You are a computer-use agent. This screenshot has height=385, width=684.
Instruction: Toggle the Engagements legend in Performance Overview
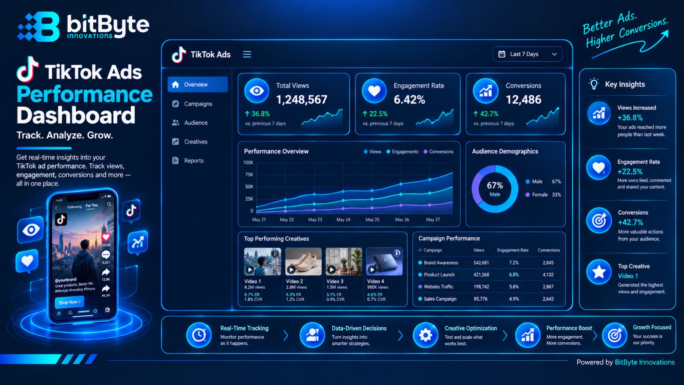(x=402, y=152)
